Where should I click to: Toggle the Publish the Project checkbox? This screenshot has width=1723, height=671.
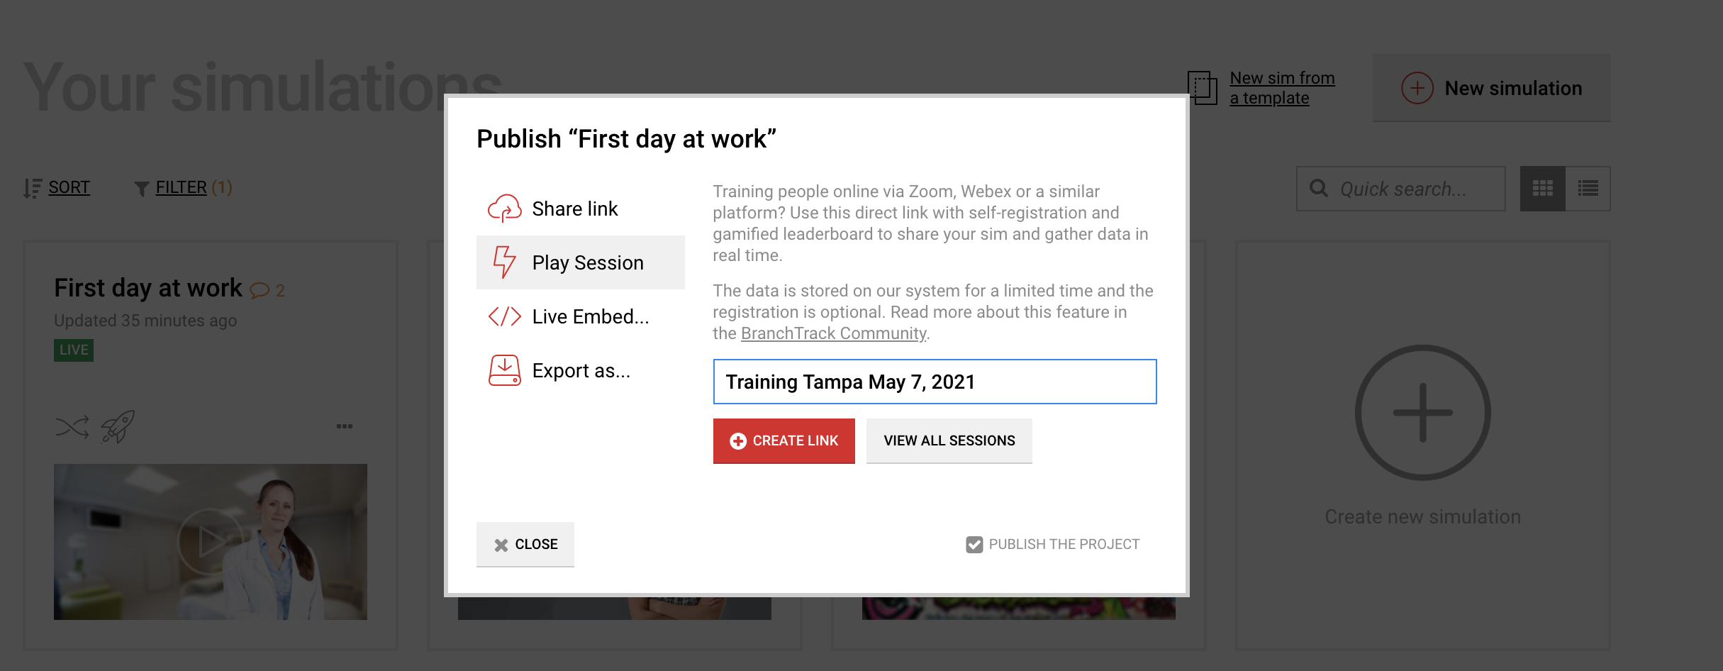coord(974,544)
